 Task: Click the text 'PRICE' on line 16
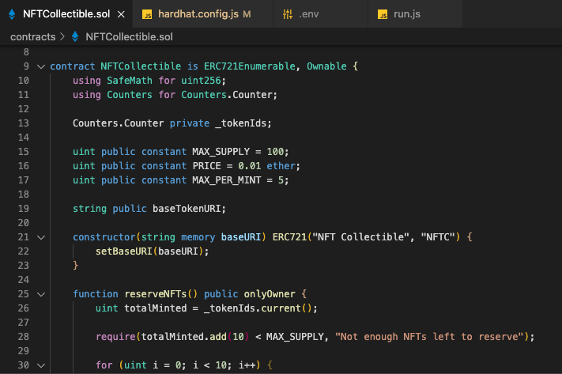(206, 166)
